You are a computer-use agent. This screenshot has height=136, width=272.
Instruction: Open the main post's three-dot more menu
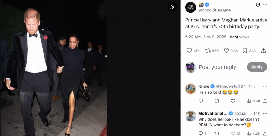pyautogui.click(x=265, y=5)
